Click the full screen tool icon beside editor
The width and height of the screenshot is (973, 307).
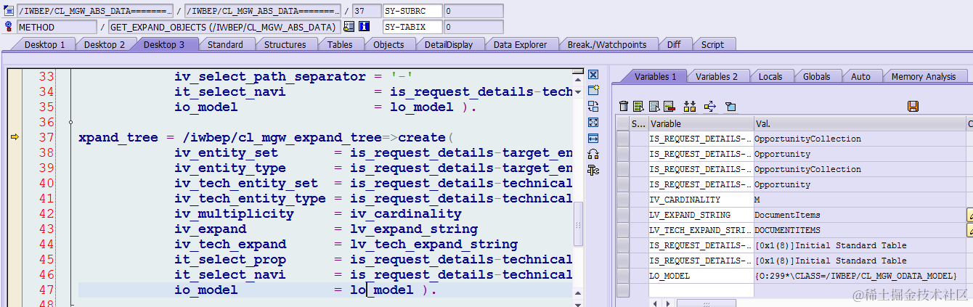click(593, 122)
